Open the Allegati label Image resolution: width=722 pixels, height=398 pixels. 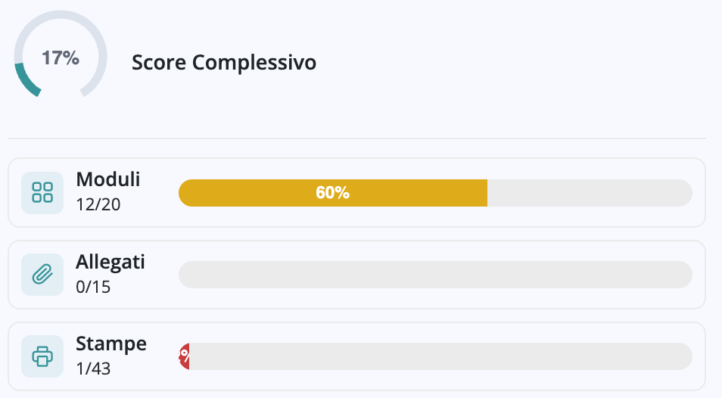tap(110, 262)
